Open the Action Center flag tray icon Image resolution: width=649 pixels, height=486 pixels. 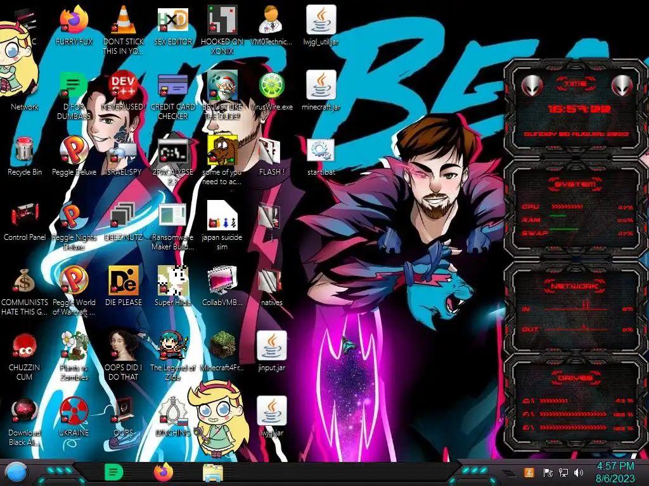(548, 472)
